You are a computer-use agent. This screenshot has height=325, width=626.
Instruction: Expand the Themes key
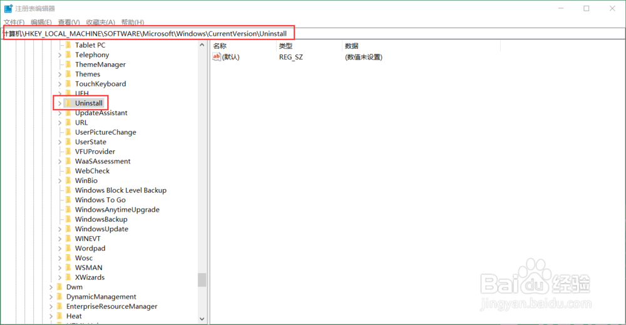point(60,75)
